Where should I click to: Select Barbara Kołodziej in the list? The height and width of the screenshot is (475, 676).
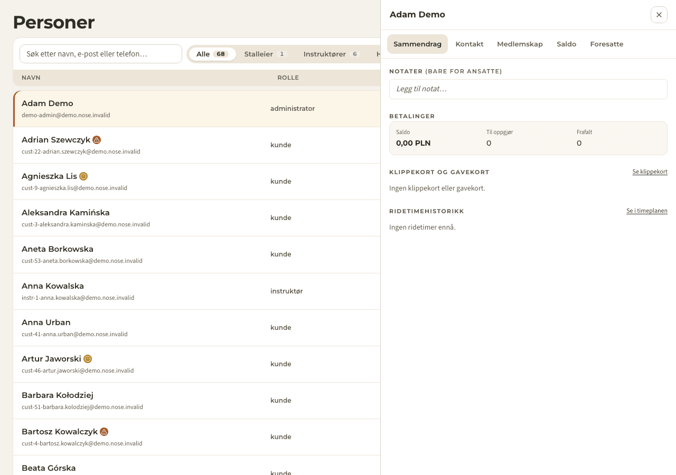58,395
